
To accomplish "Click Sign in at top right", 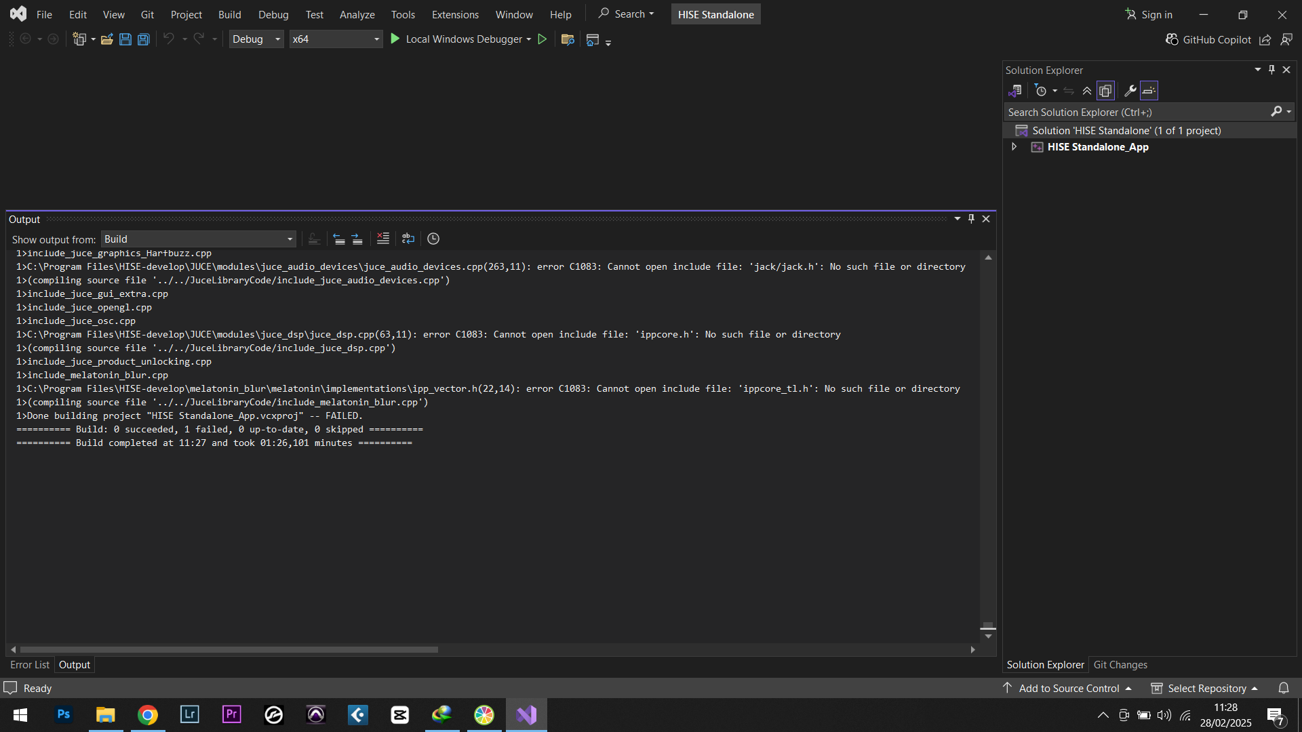I will (x=1149, y=14).
